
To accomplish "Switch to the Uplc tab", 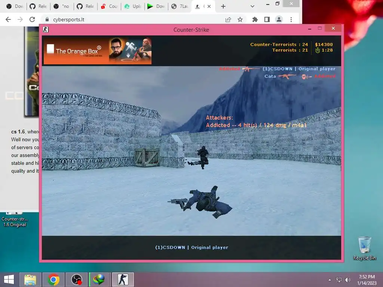I will point(133,6).
